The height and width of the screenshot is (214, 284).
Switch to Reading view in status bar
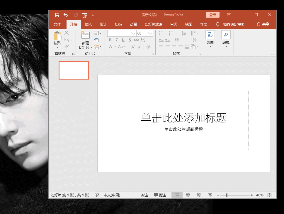[199, 195]
